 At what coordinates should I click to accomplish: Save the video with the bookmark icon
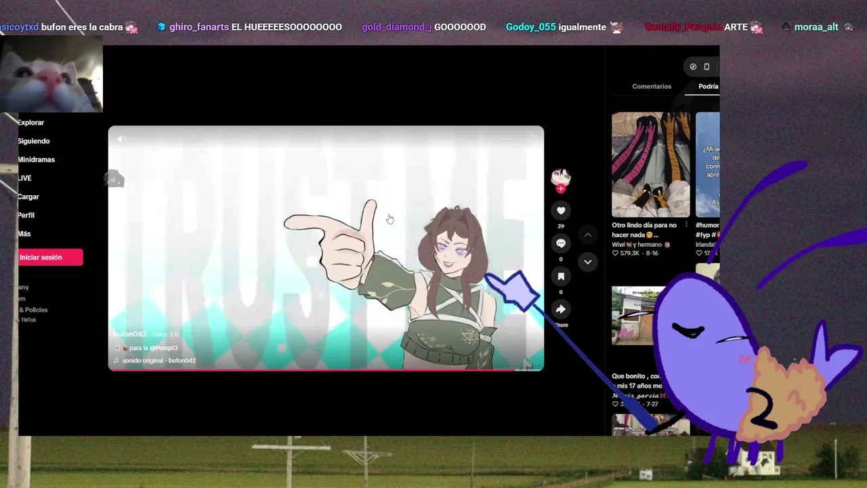(561, 277)
